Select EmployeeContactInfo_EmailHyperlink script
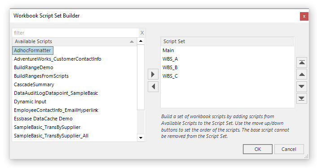This screenshot has height=168, width=317. point(56,110)
